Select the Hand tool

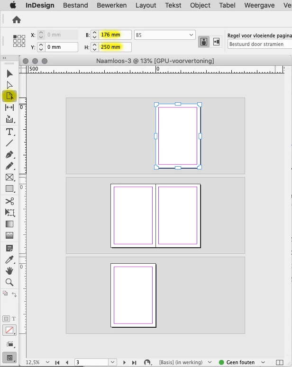point(9,271)
